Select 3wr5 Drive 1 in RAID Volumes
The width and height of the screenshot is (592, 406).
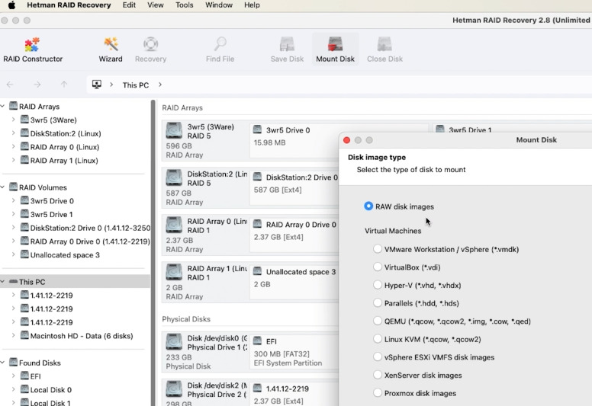[x=51, y=215]
